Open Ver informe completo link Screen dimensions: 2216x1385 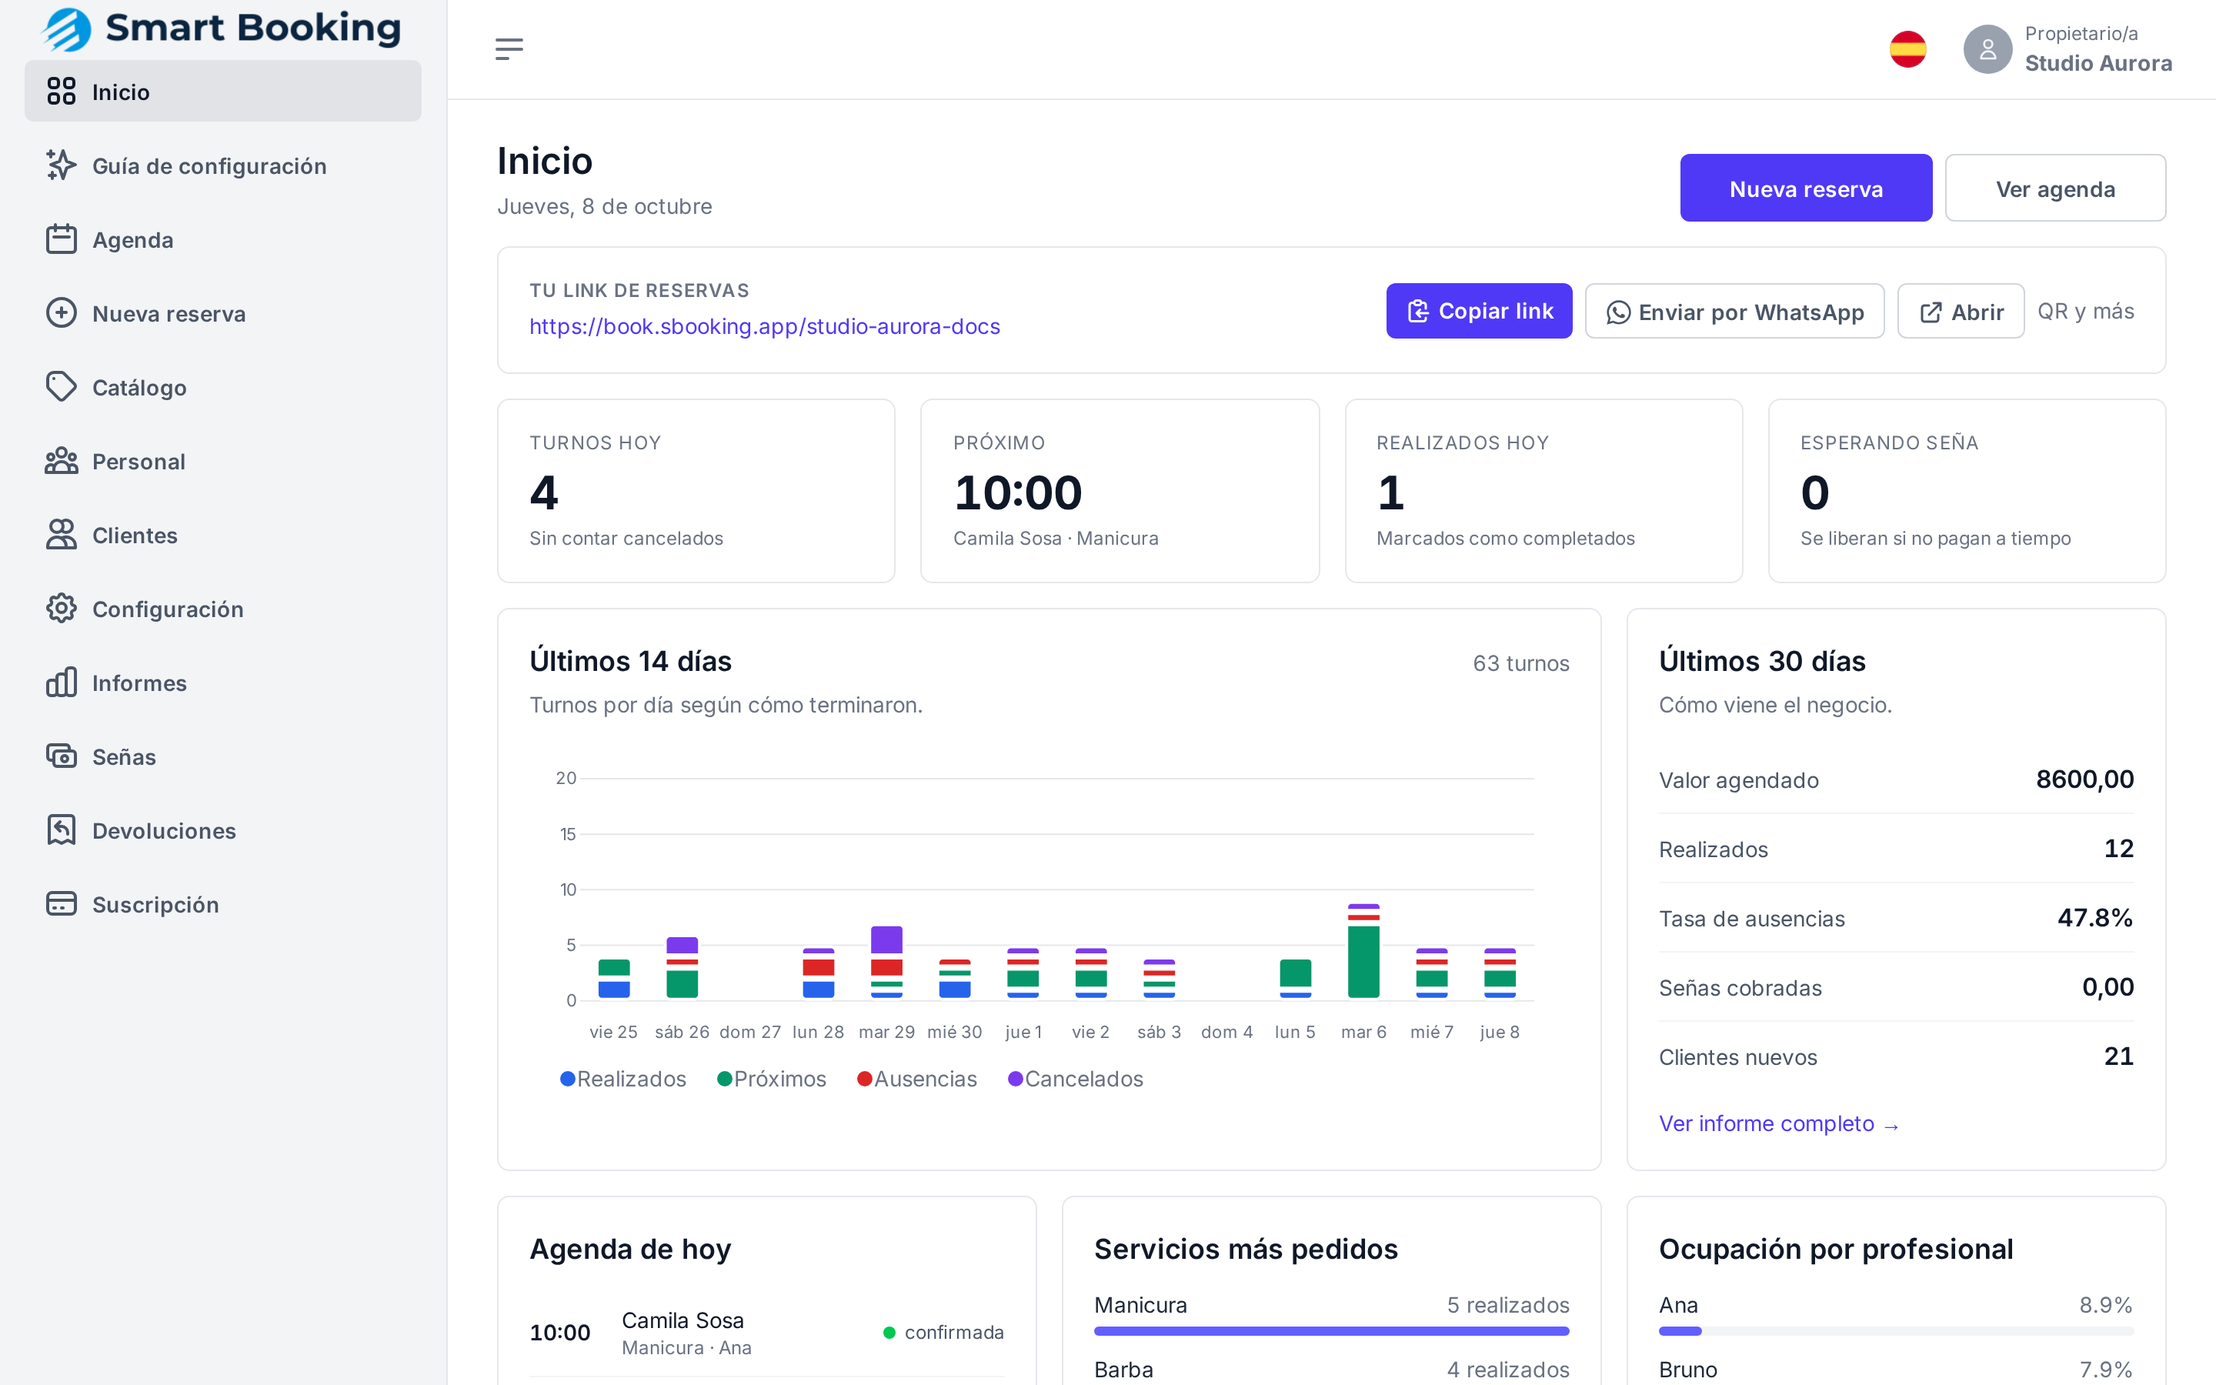click(x=1778, y=1124)
